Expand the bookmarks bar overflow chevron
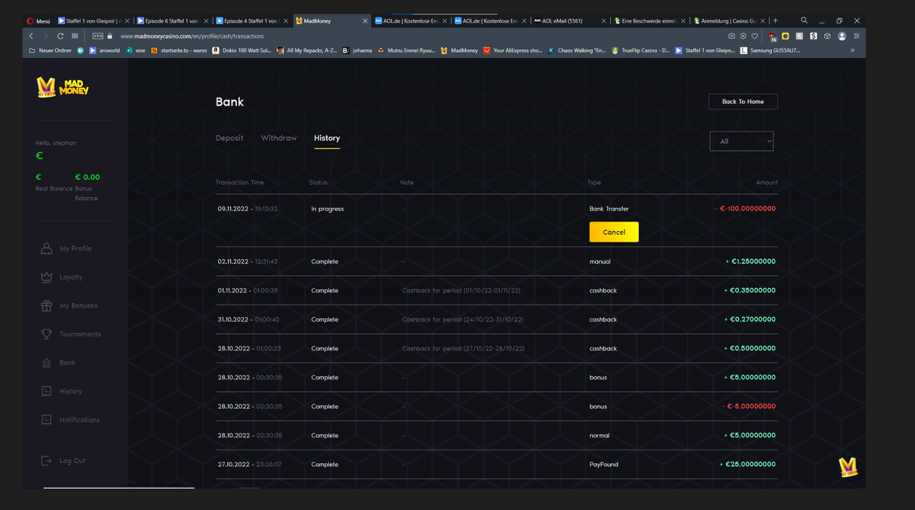 click(852, 51)
